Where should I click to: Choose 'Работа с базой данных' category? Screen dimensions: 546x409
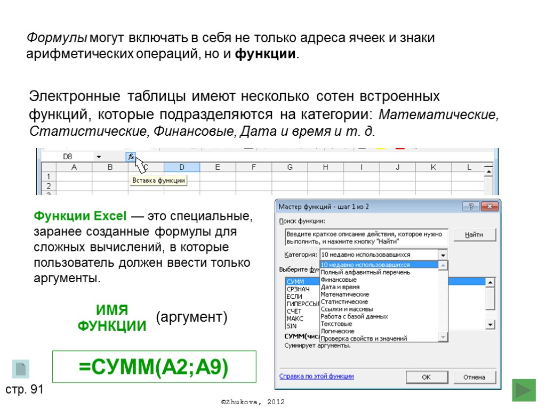tap(379, 316)
